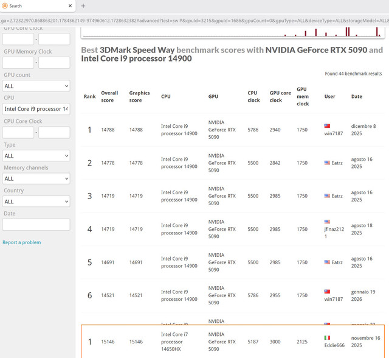The height and width of the screenshot is (358, 389).
Task: Close the Search browser tab
Action: pyautogui.click(x=71, y=5)
